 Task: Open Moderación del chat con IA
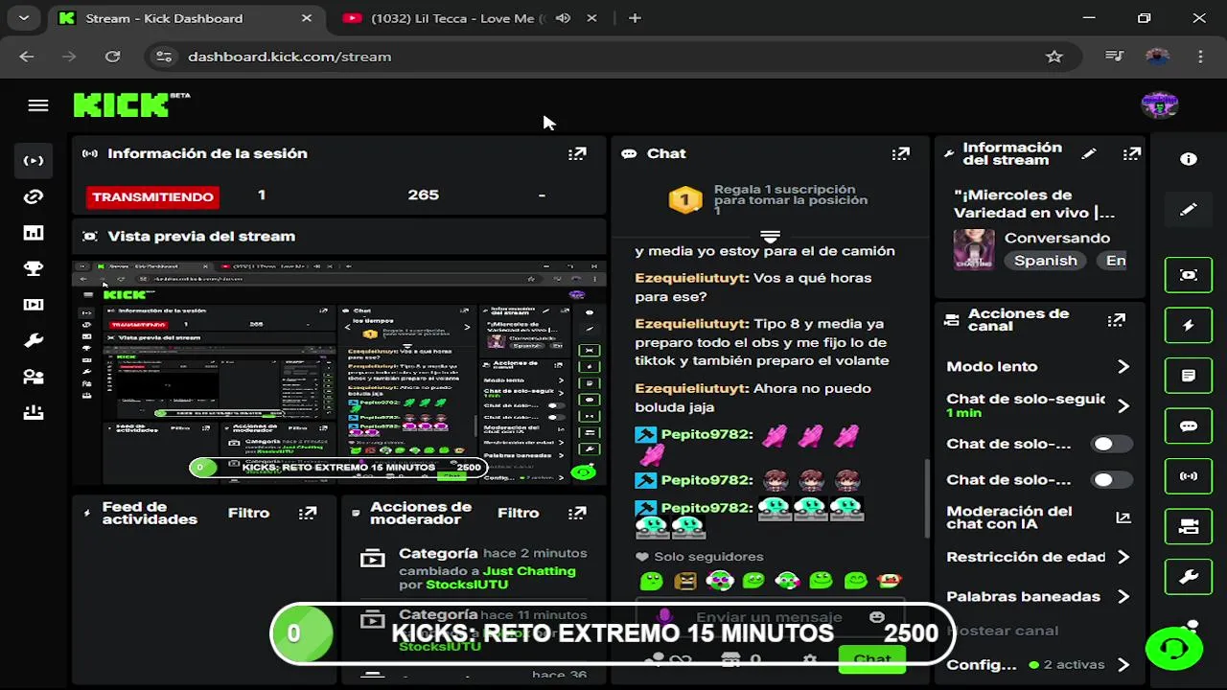tap(1039, 517)
